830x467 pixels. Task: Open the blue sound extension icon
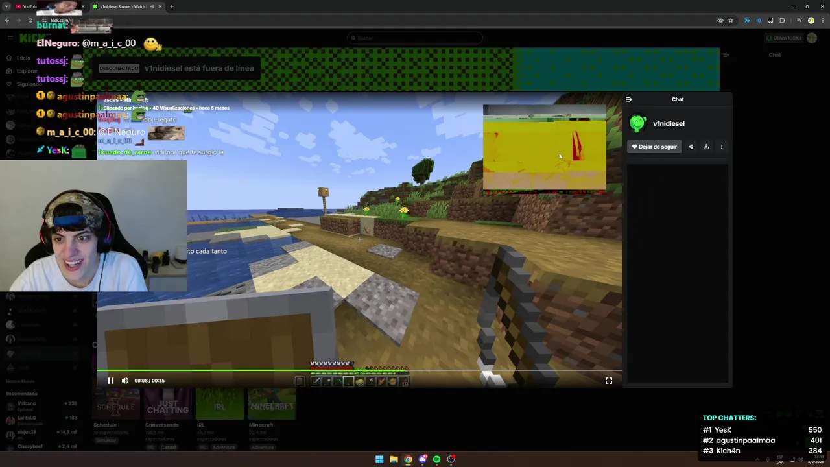(758, 20)
